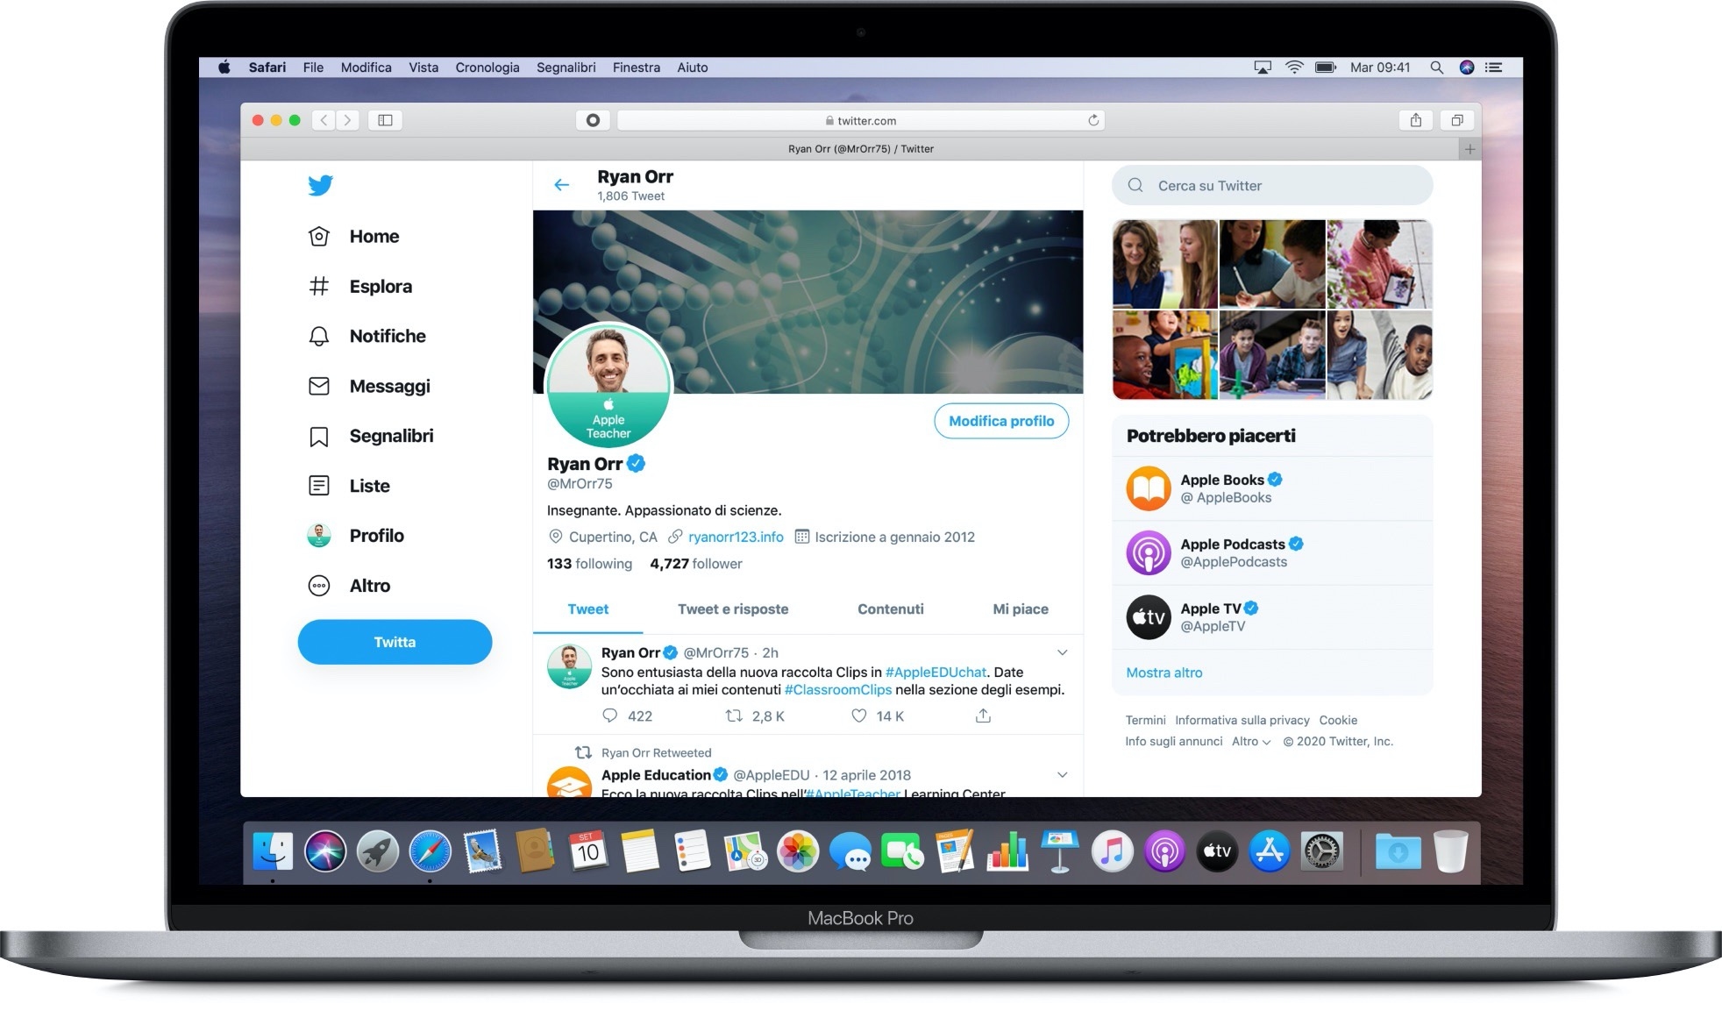Screen dimensions: 1722x1018
Task: Select Segnalibri bookmark icon in sidebar
Action: (320, 435)
